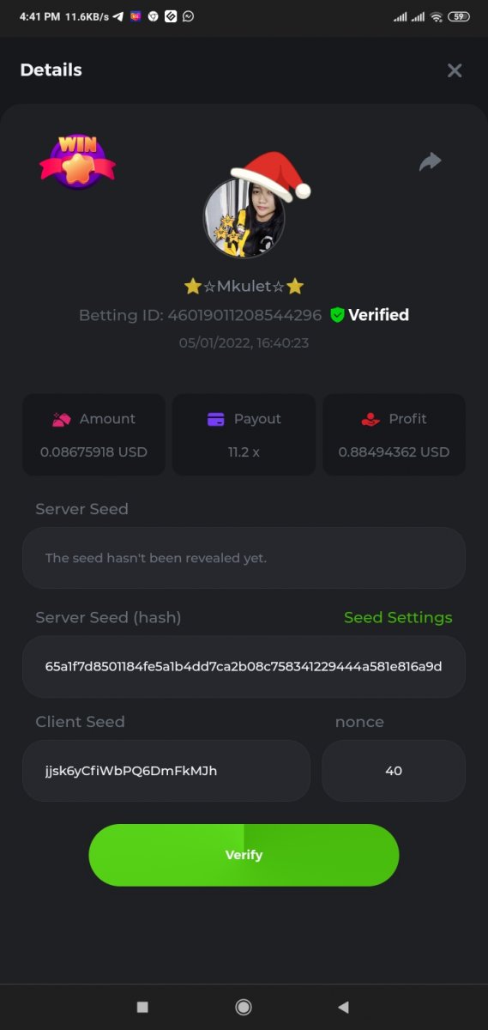Tap the red Profit hand icon

370,419
